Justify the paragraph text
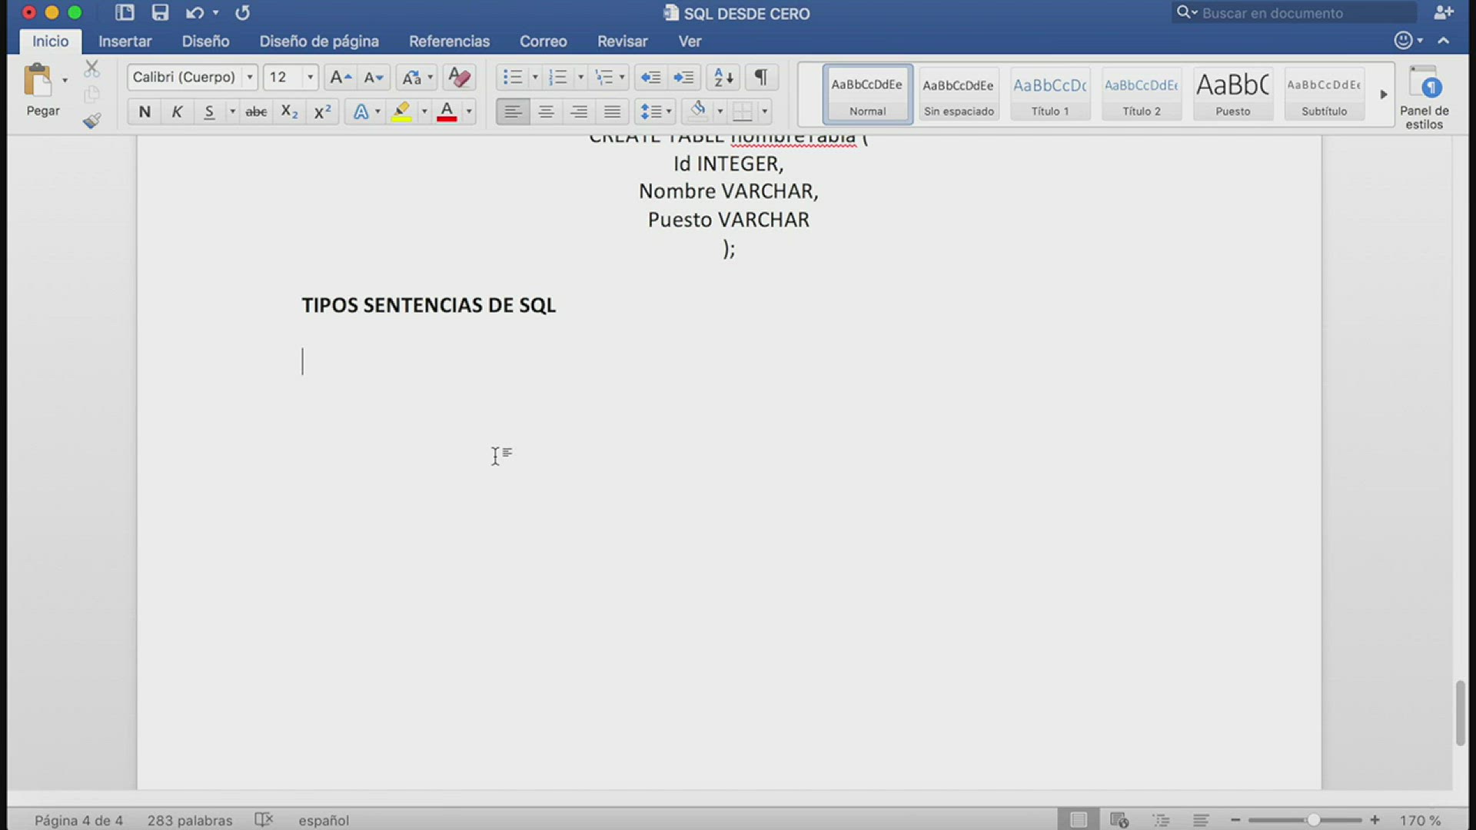This screenshot has height=830, width=1476. pyautogui.click(x=612, y=112)
